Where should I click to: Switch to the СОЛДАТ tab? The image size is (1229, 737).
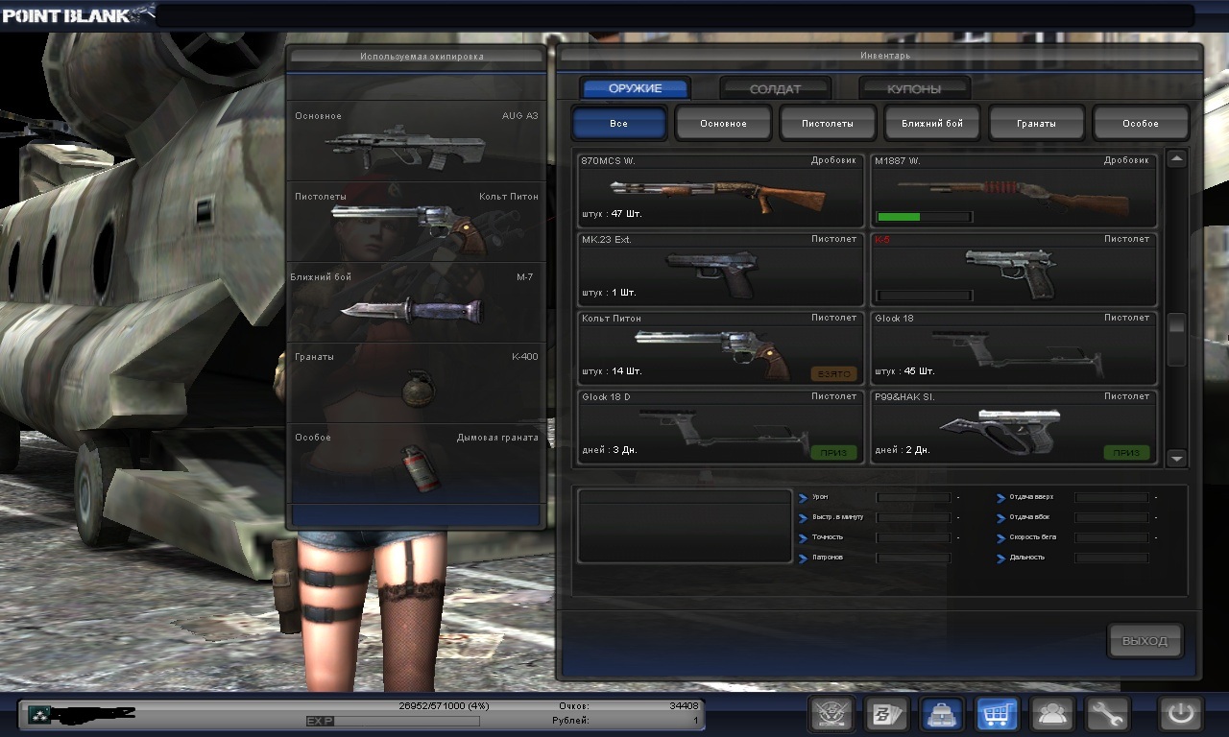pos(775,88)
